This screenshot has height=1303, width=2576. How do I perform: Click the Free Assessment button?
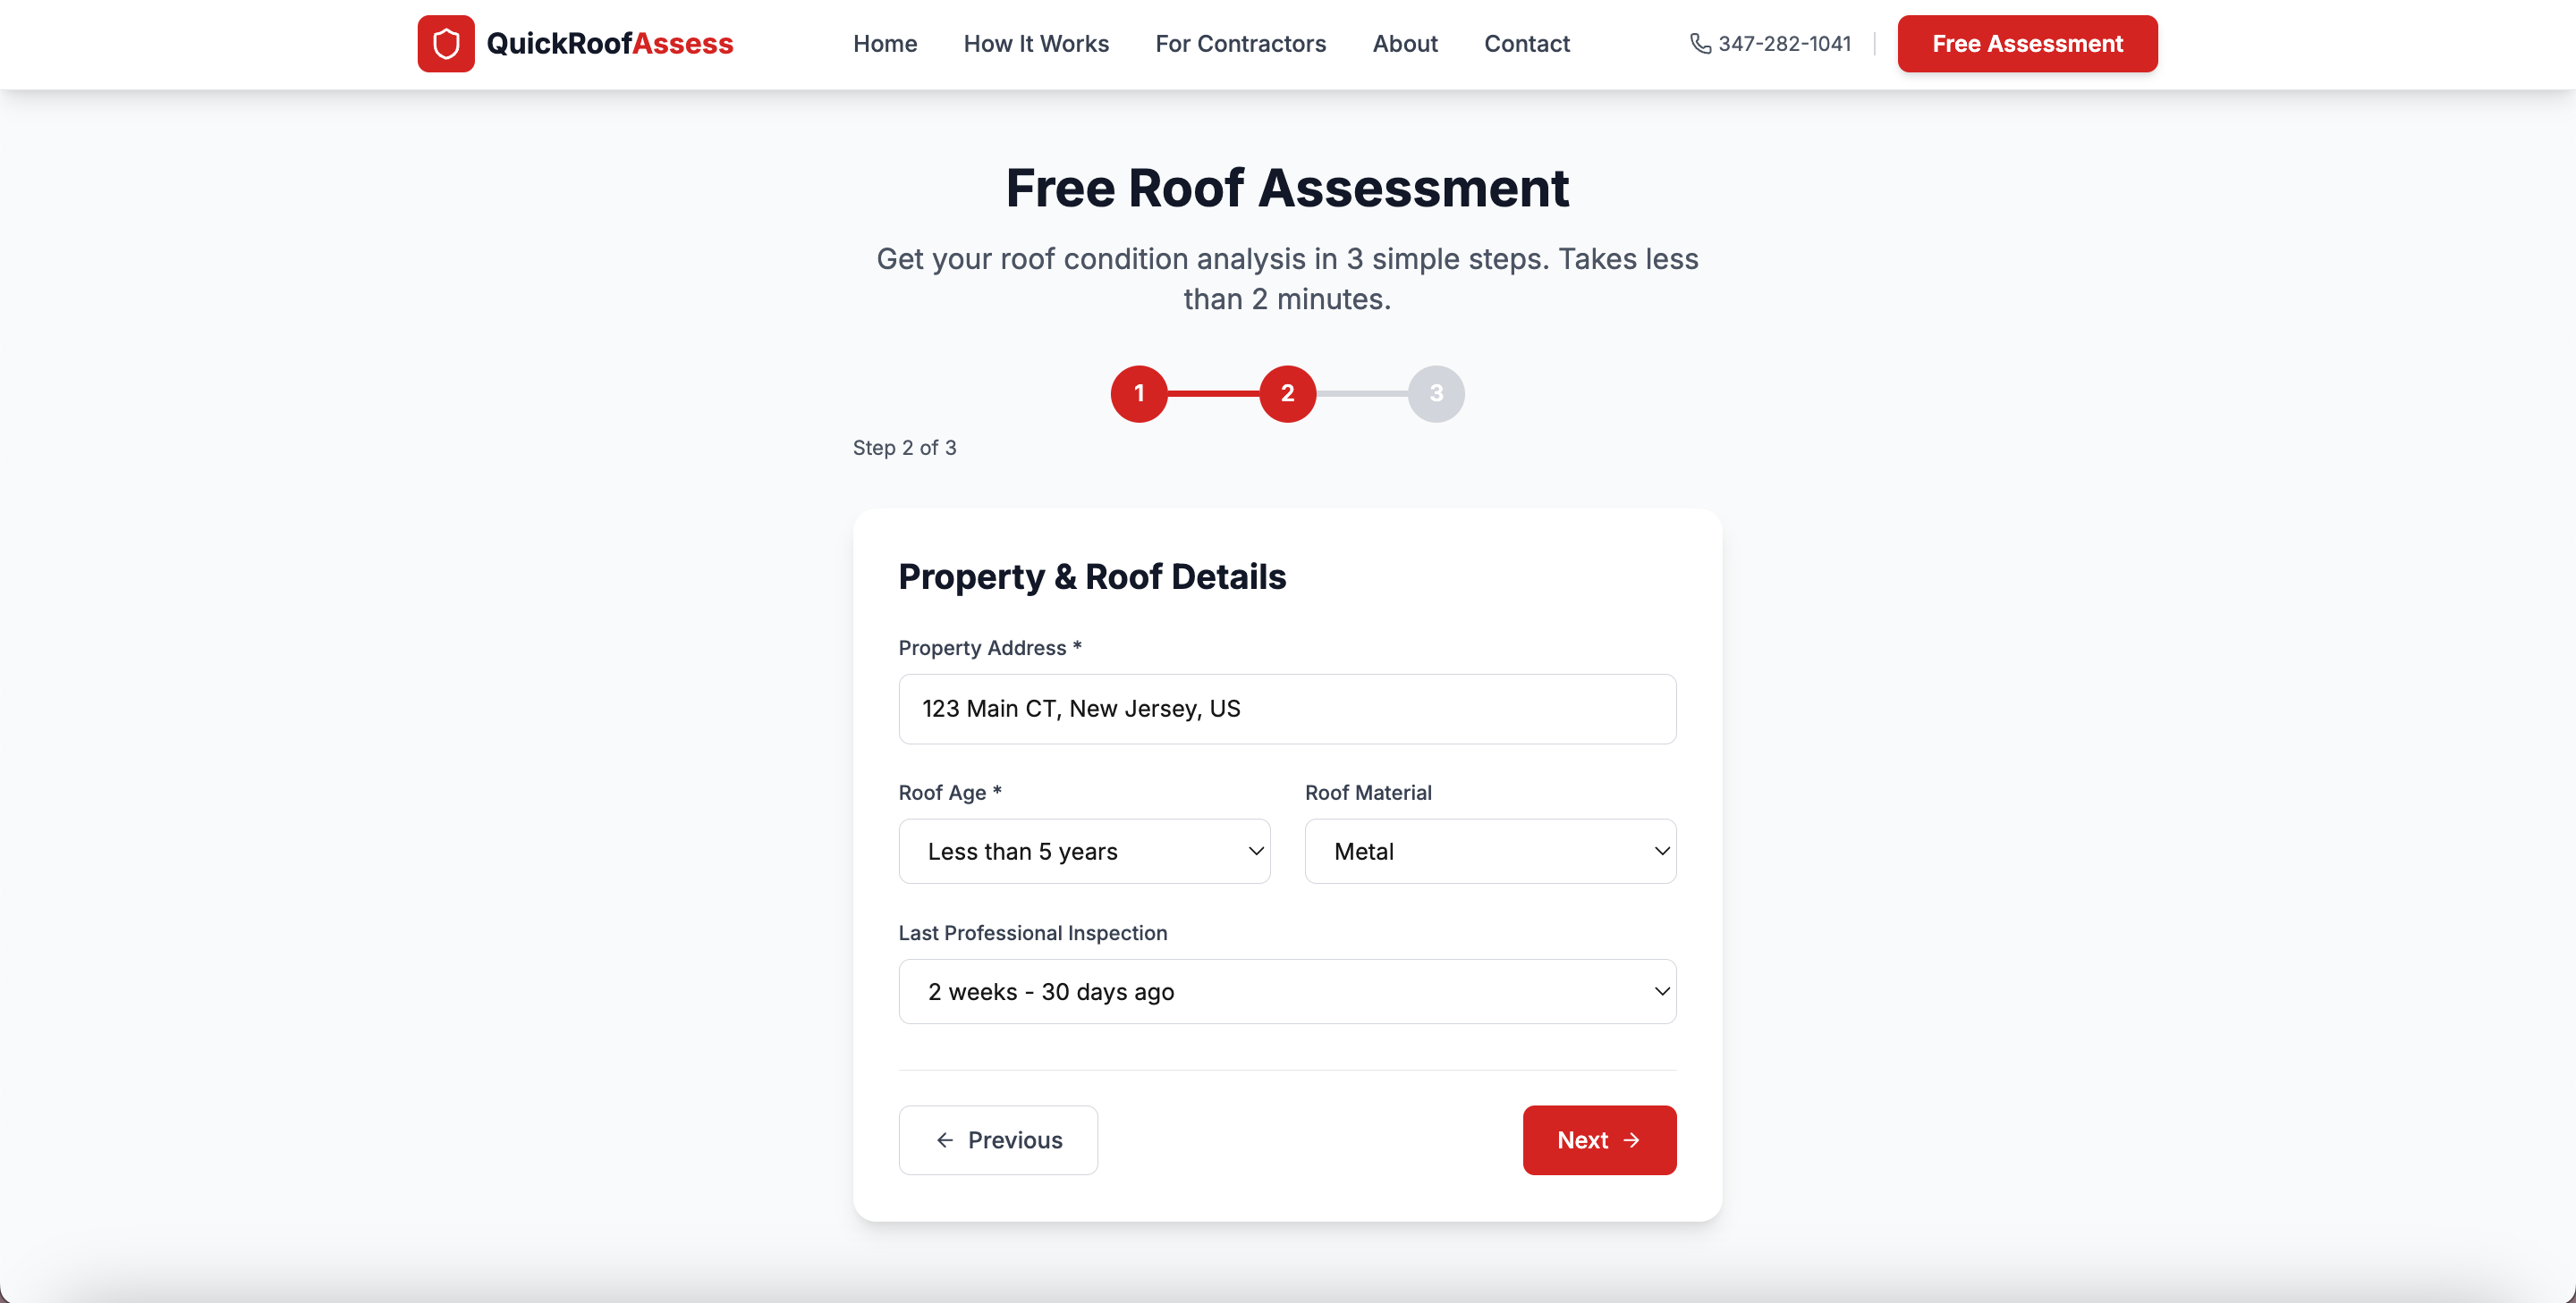tap(2026, 43)
